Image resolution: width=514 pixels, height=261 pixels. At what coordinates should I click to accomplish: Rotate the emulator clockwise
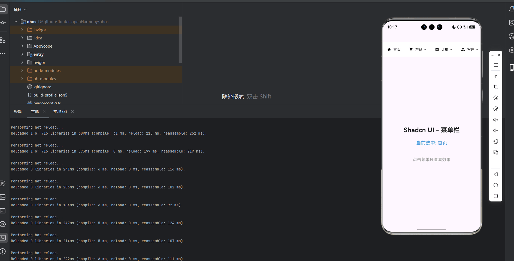[496, 109]
